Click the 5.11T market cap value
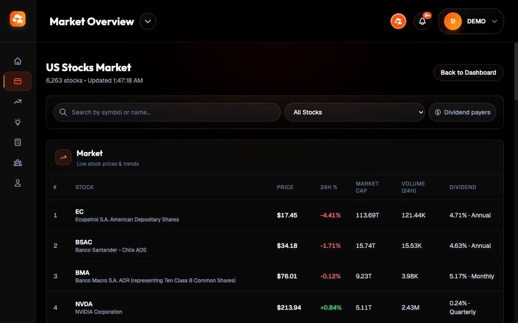Viewport: 518px width, 323px height. click(364, 307)
